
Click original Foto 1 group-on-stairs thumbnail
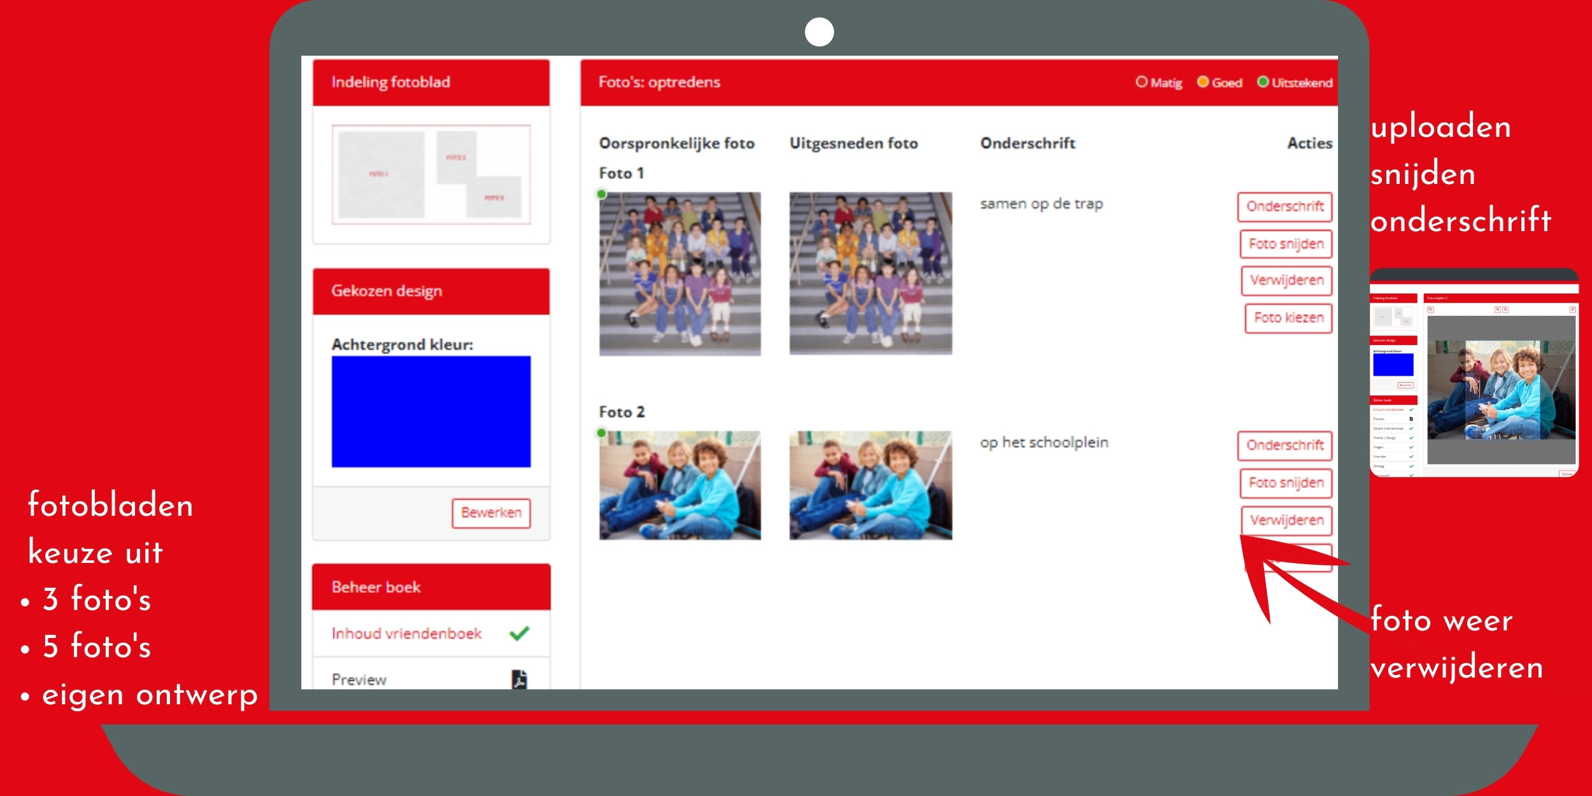click(679, 274)
